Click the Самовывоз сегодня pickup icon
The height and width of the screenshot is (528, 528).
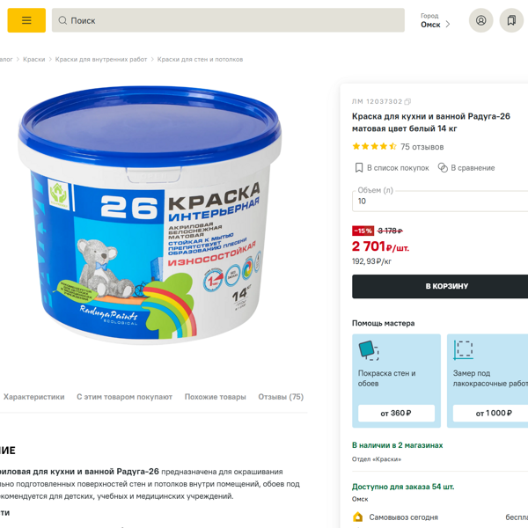click(357, 517)
